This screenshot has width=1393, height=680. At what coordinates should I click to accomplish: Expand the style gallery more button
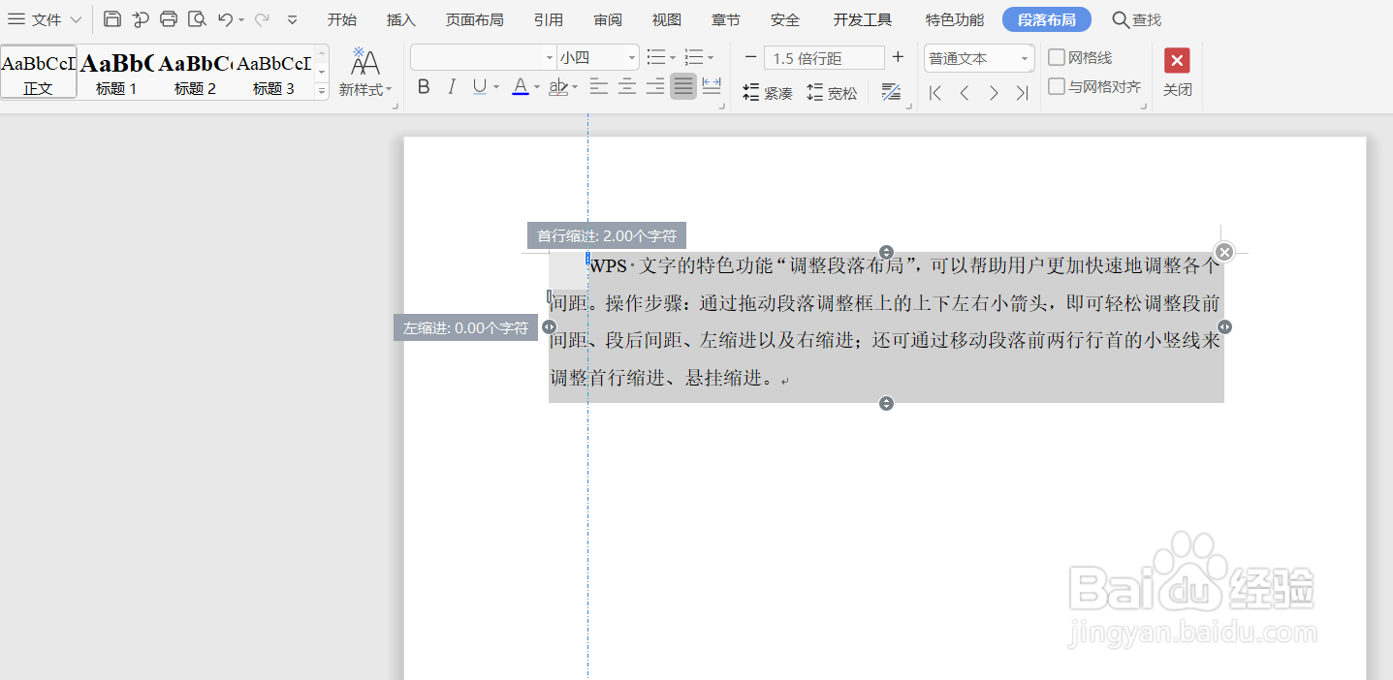[322, 91]
